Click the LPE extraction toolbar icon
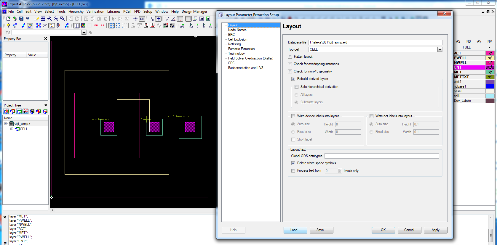This screenshot has height=245, width=497. tap(182, 26)
